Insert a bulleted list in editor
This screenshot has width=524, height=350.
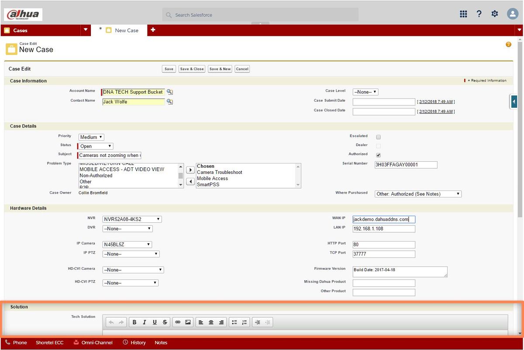click(234, 322)
